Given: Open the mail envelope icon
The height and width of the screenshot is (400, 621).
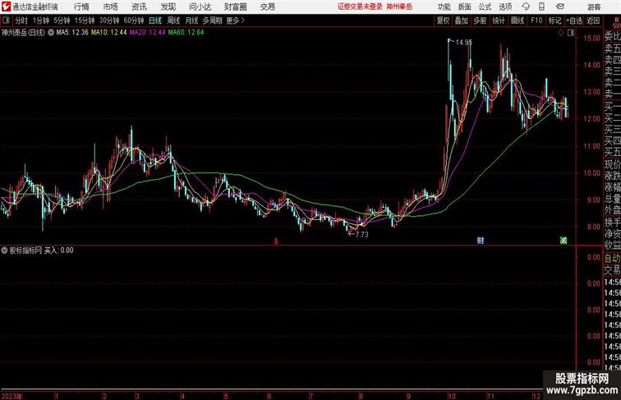Looking at the screenshot, I should coord(560,7).
